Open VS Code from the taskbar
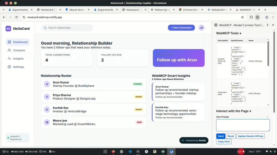The image size is (277, 155). (x=130, y=152)
